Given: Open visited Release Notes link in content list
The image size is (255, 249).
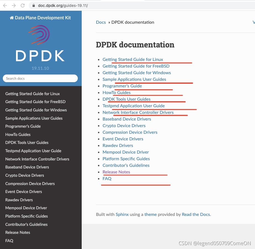Looking at the screenshot, I should coord(116,172).
